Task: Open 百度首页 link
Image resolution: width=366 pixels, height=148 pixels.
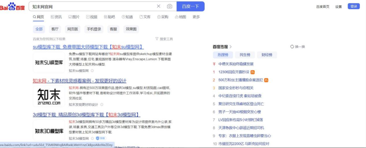Action: click(323, 7)
